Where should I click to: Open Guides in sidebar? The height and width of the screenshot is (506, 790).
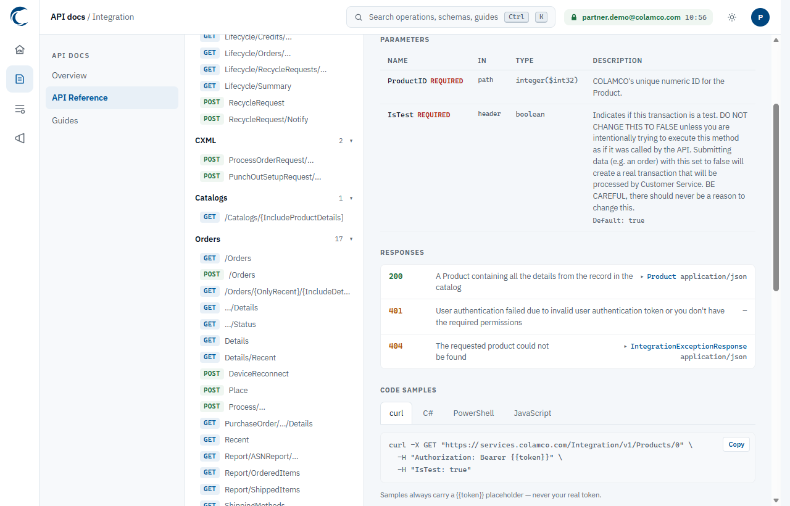point(112,120)
